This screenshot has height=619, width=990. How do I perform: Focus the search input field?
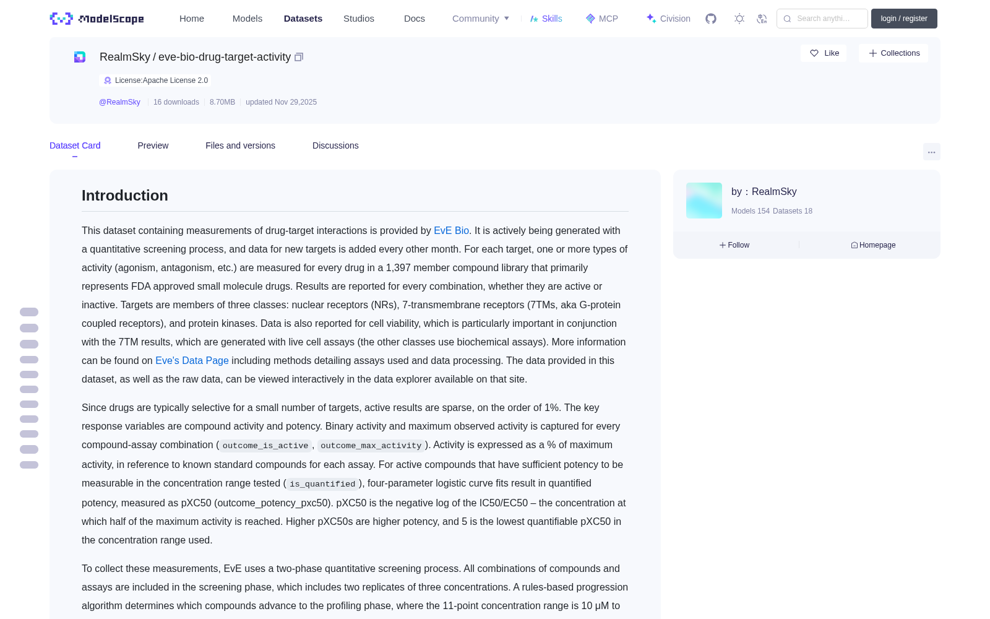(x=822, y=19)
